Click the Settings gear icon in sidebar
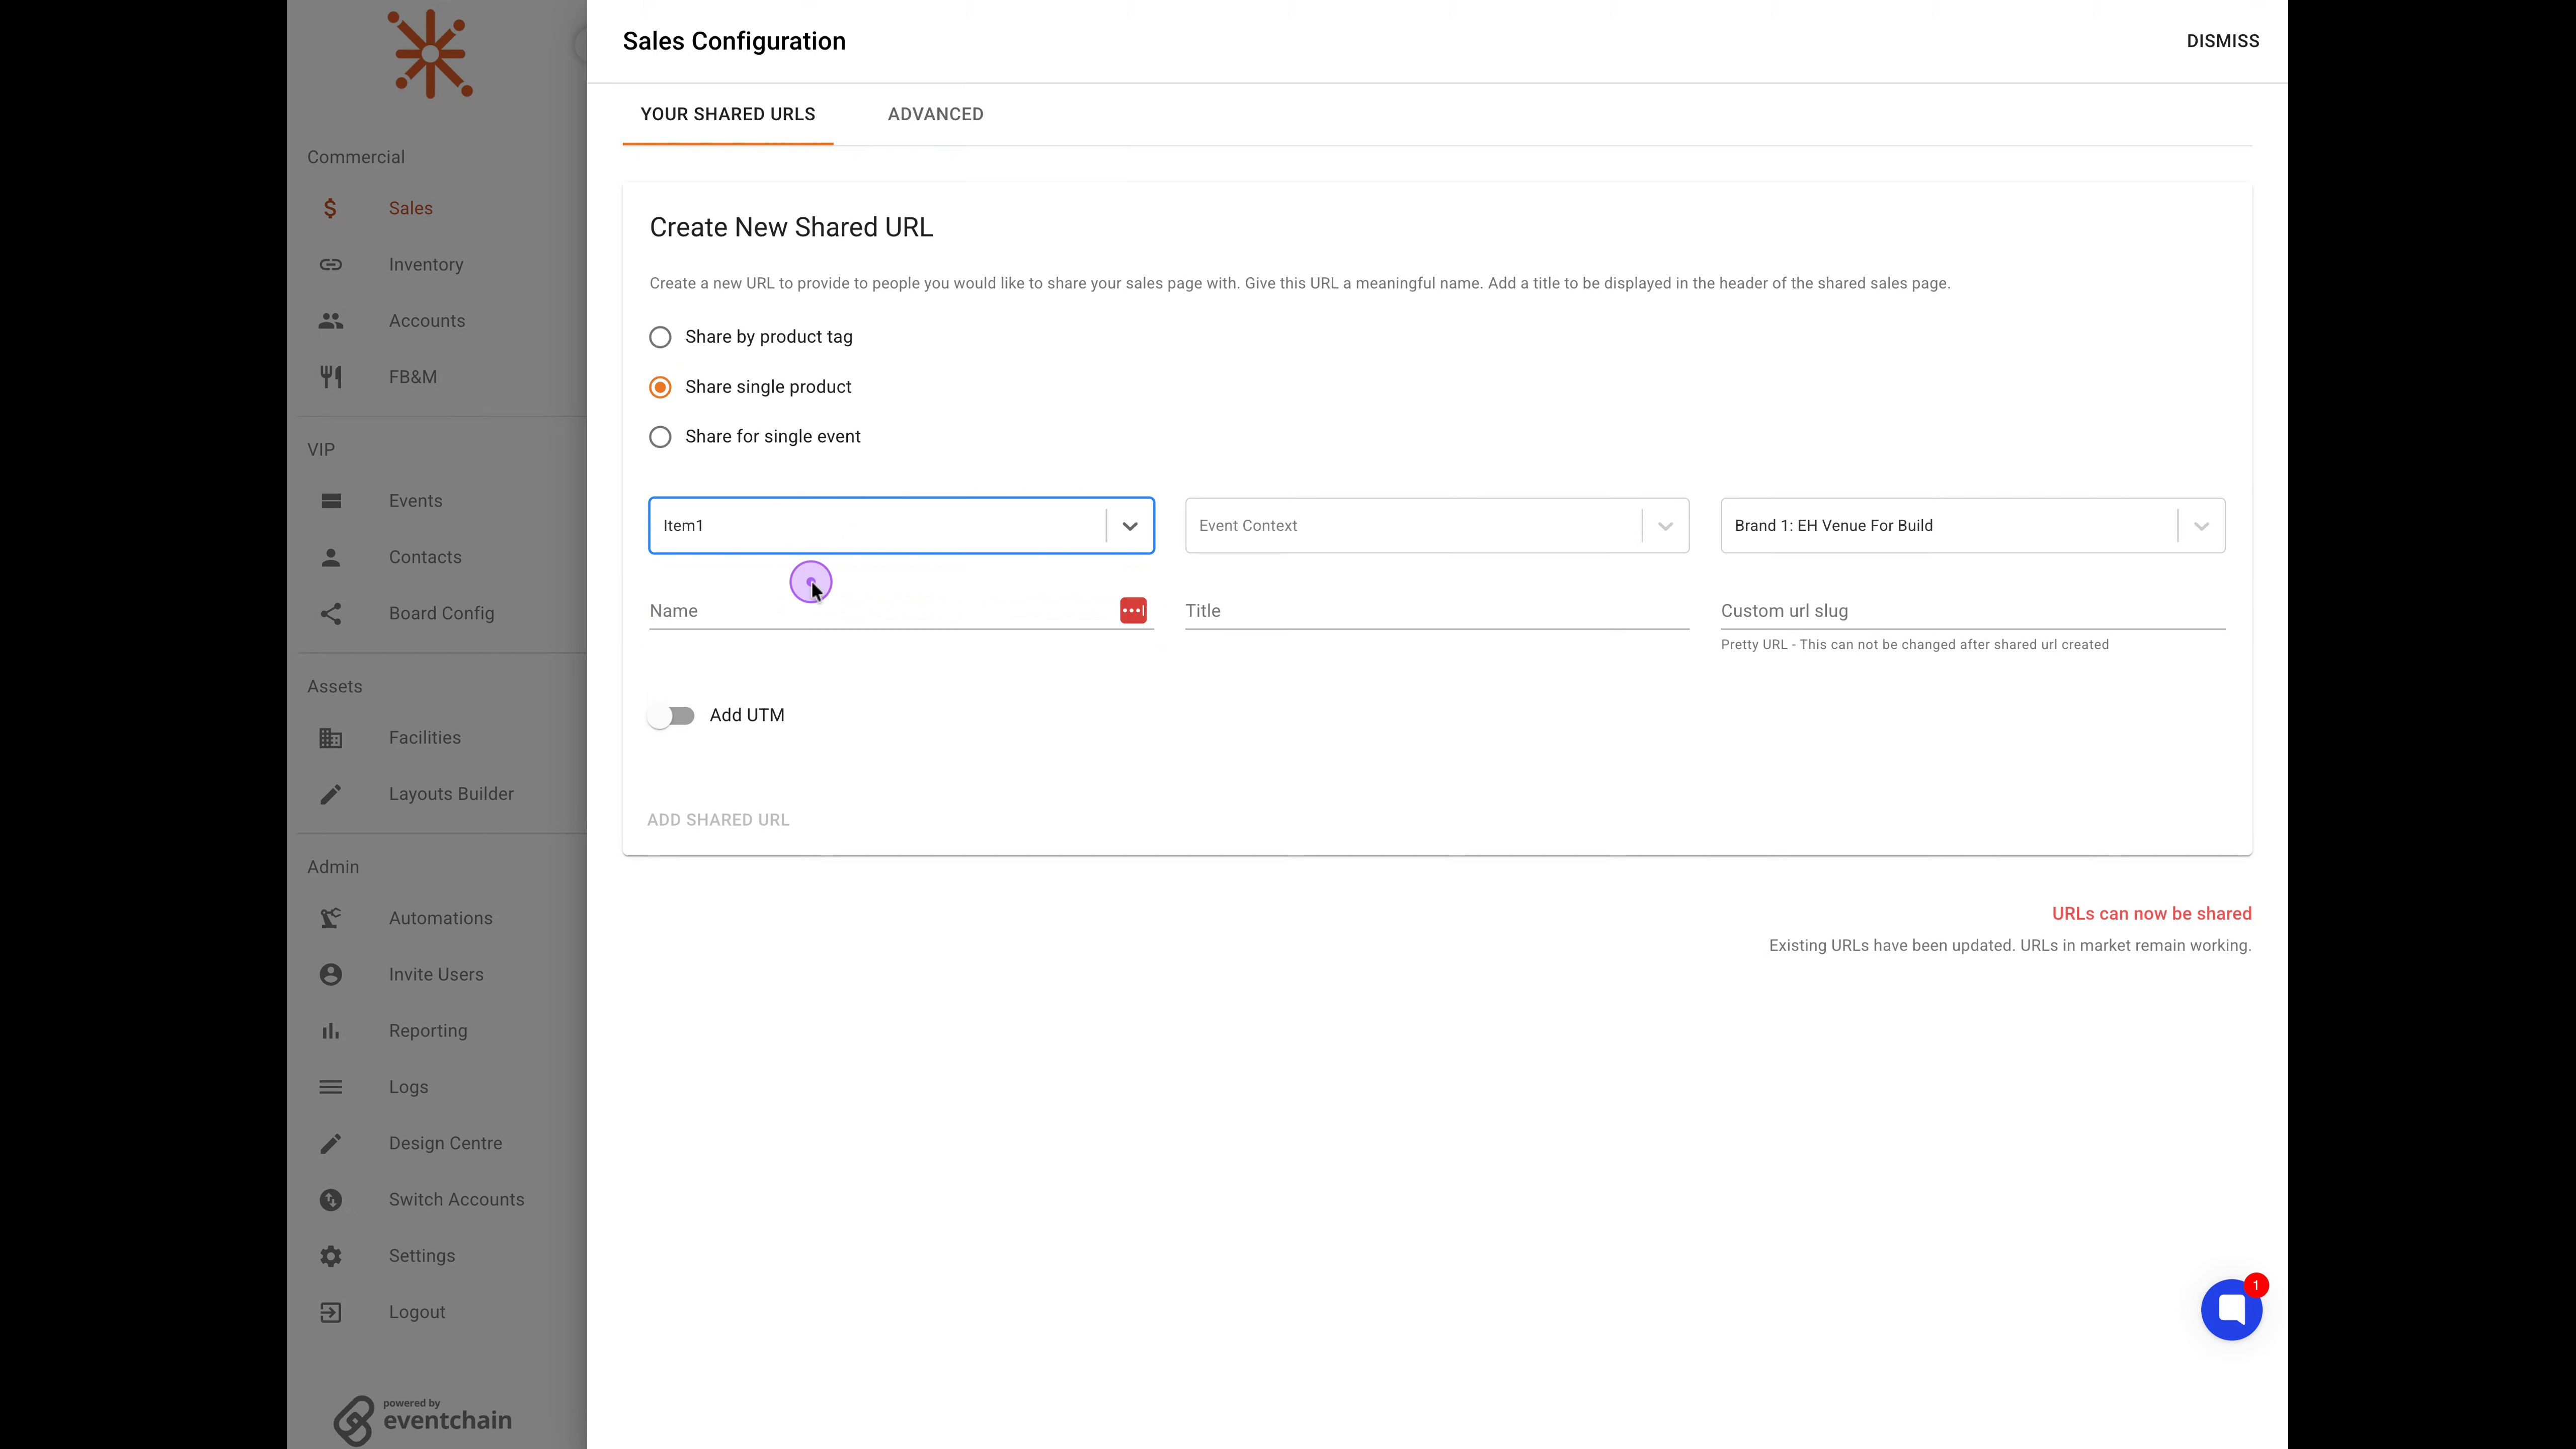Viewport: 2576px width, 1449px height. pos(331,1255)
